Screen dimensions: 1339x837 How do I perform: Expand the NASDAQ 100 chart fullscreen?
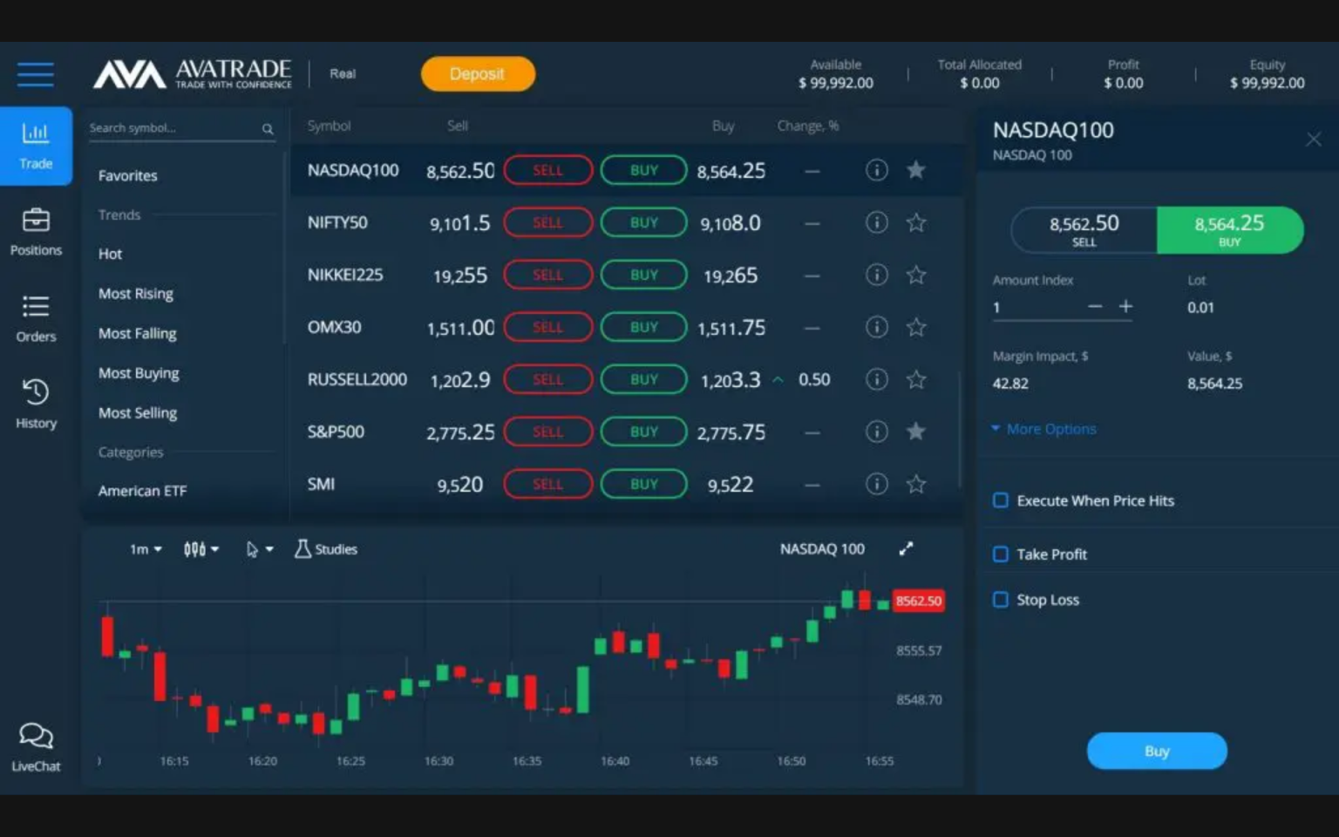point(906,548)
